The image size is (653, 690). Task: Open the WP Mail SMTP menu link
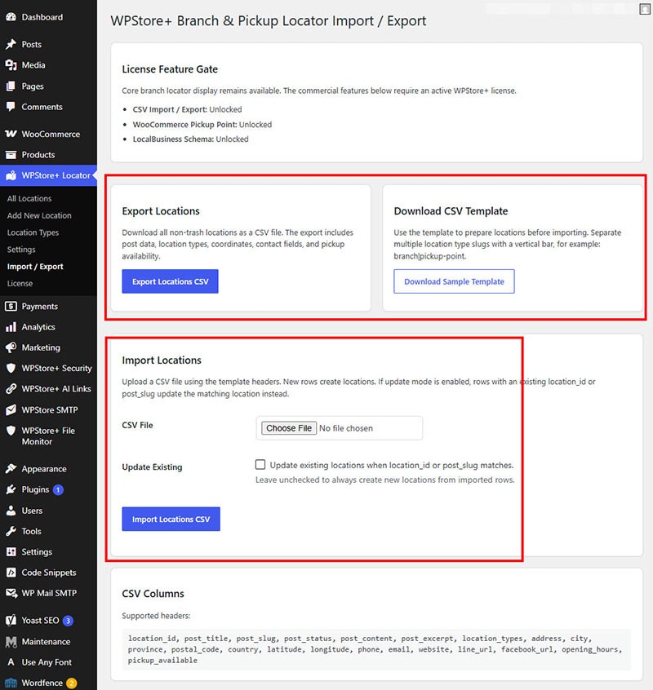[x=49, y=593]
